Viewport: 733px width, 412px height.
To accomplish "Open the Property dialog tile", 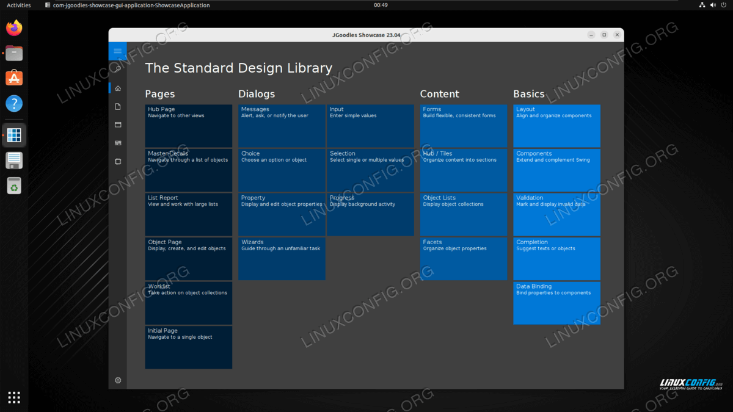I will click(282, 215).
